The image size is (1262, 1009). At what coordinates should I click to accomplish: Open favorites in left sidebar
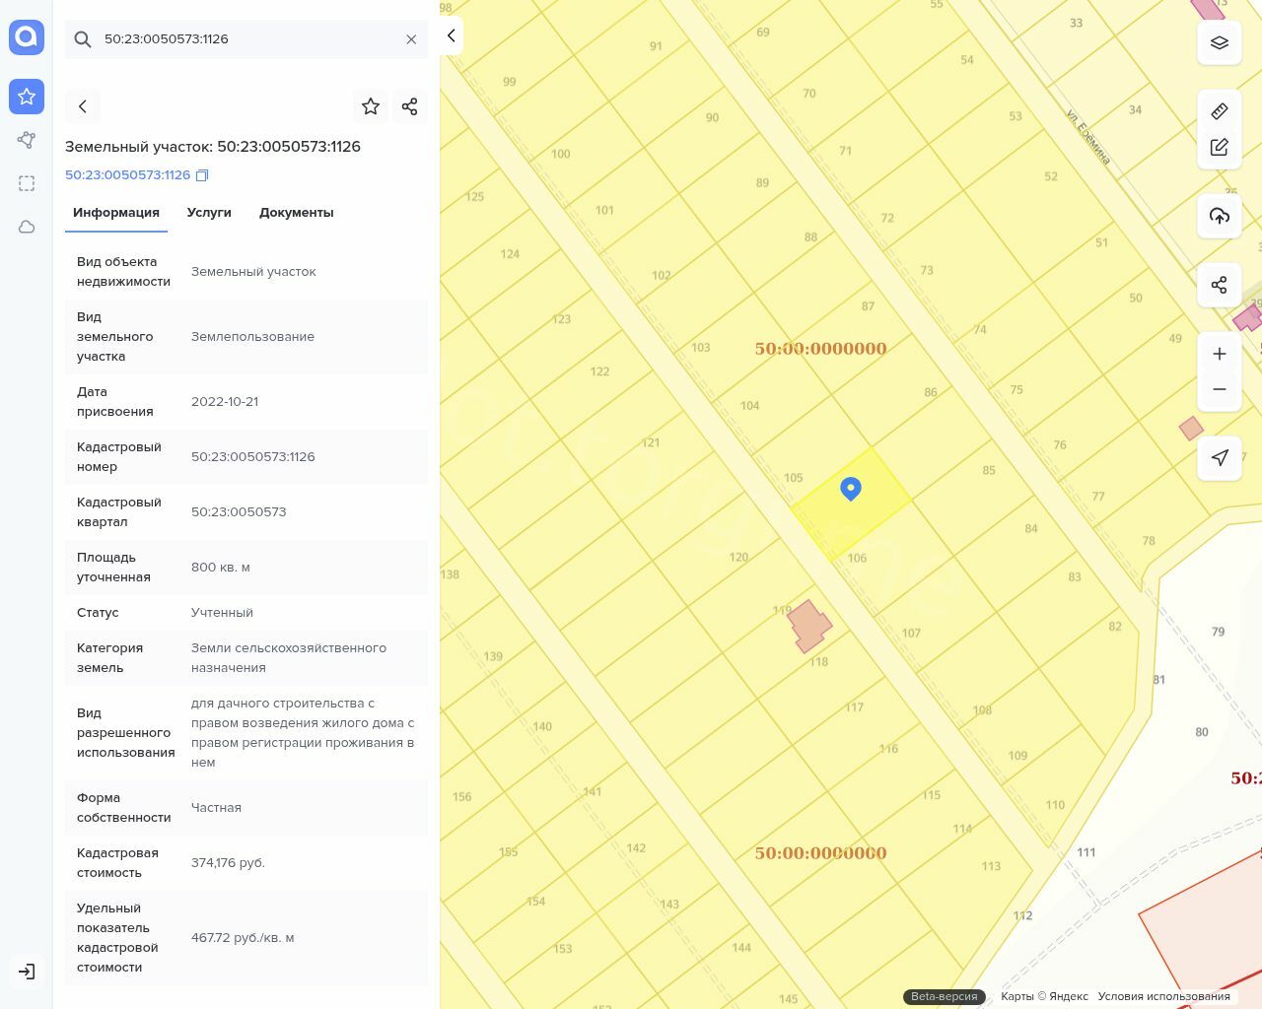(27, 97)
